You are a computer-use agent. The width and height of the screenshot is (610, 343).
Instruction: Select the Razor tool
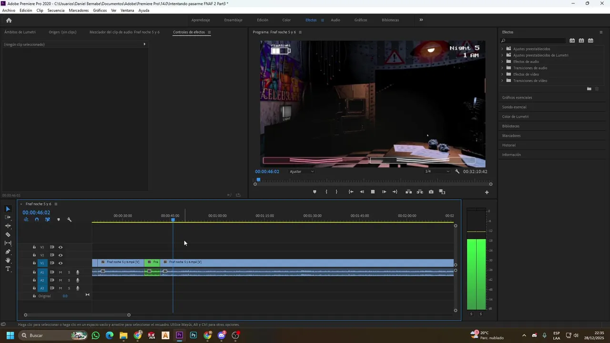pyautogui.click(x=8, y=234)
